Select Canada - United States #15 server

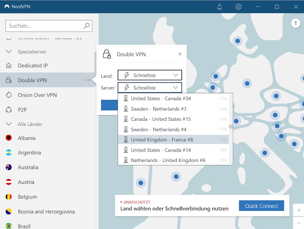click(x=173, y=119)
